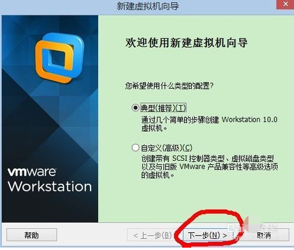Click the 下一步(N) button
This screenshot has height=250, width=294.
point(208,235)
